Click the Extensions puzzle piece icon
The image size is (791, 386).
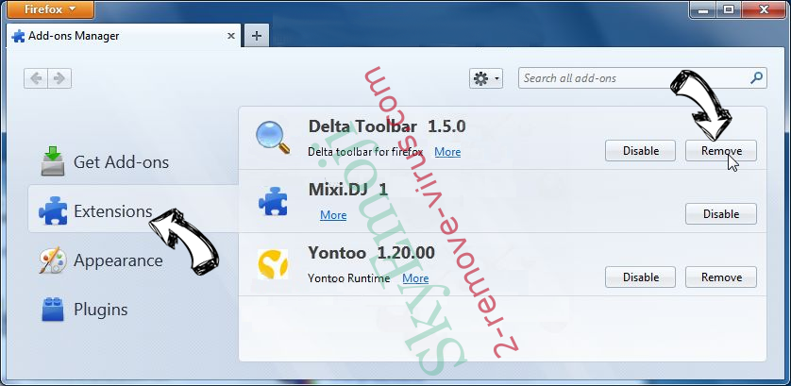[x=53, y=210]
